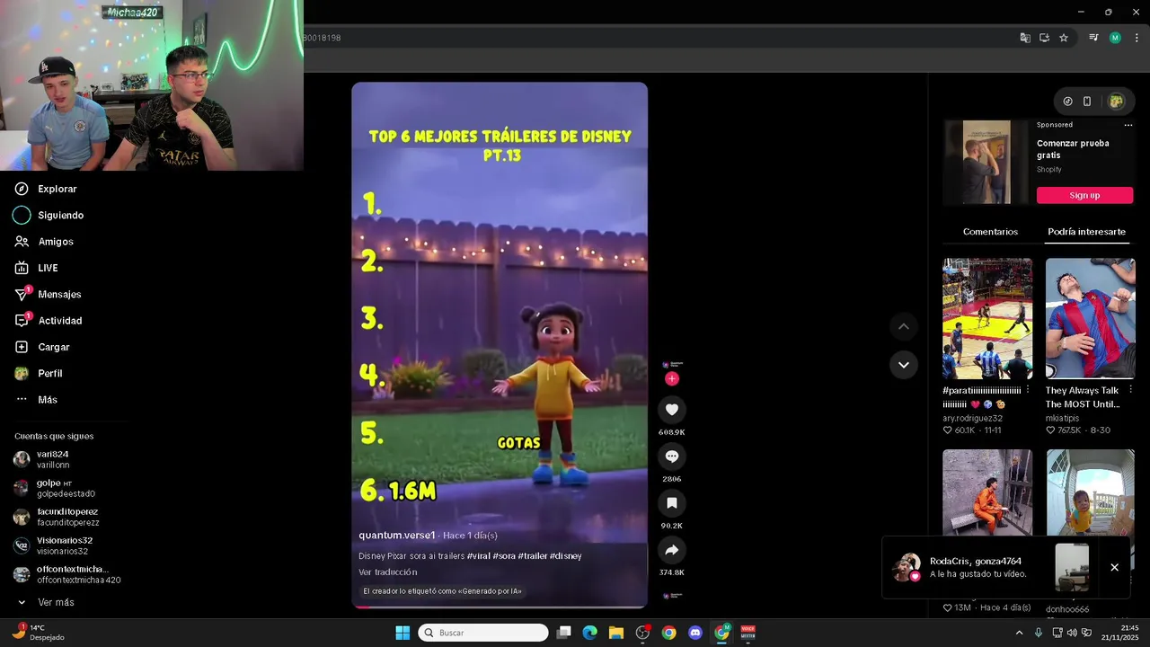Click ary.rodriguez32 username under video
Image resolution: width=1150 pixels, height=647 pixels.
(x=972, y=418)
